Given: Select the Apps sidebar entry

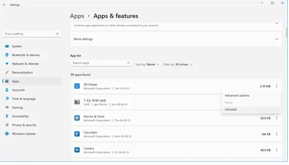Looking at the screenshot, I should (x=32, y=81).
